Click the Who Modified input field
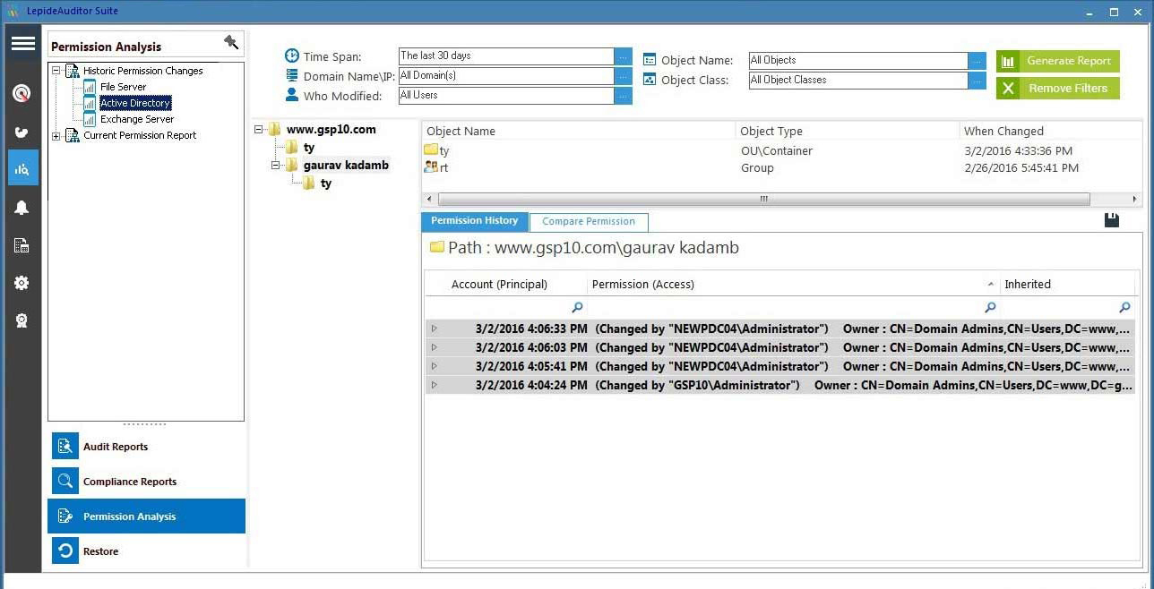Screen dimensions: 1154x589 [506, 95]
